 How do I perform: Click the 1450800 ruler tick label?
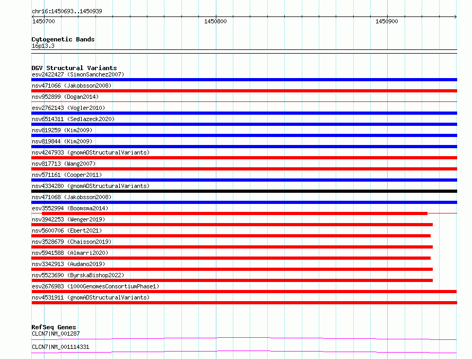[215, 21]
